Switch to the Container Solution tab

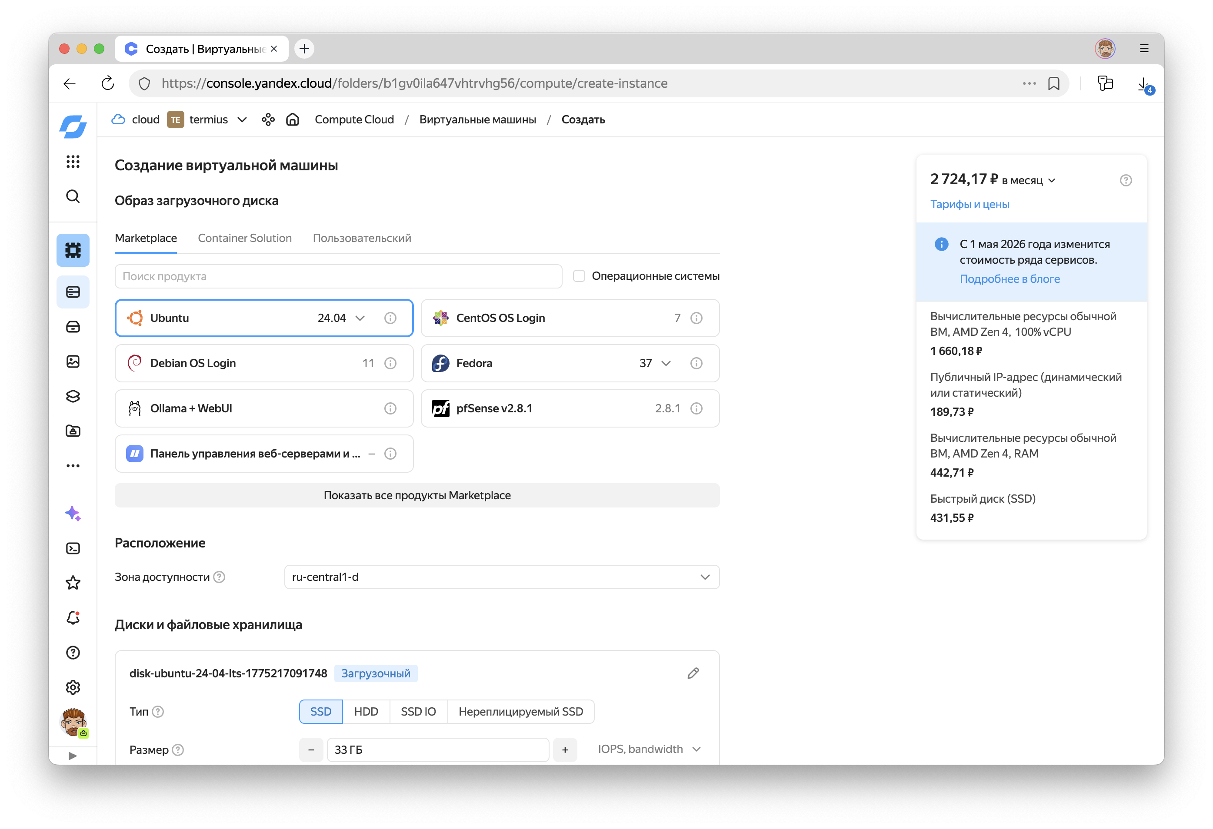pos(245,239)
